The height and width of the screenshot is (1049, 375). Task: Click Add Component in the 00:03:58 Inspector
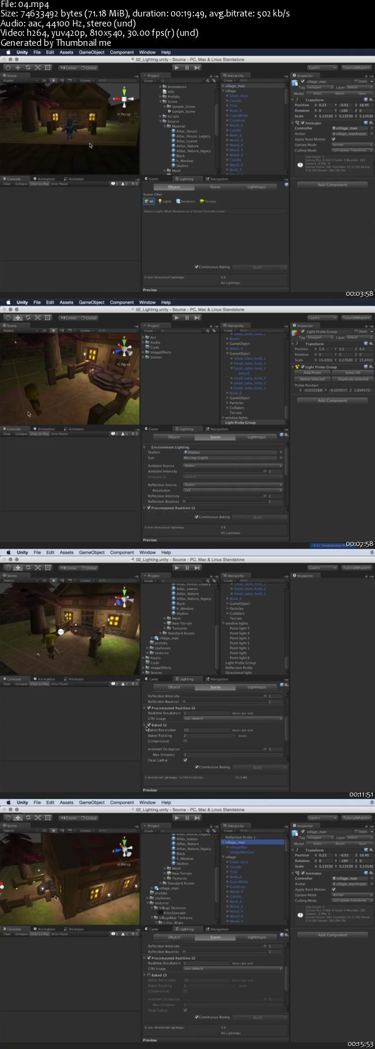(x=332, y=185)
